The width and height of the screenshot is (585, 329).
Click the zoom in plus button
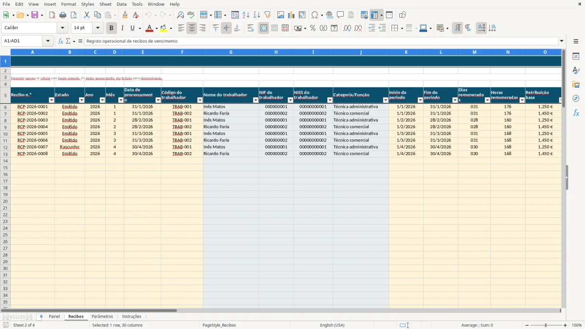pos(565,325)
